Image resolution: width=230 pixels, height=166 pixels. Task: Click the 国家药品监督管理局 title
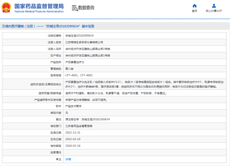39,6
